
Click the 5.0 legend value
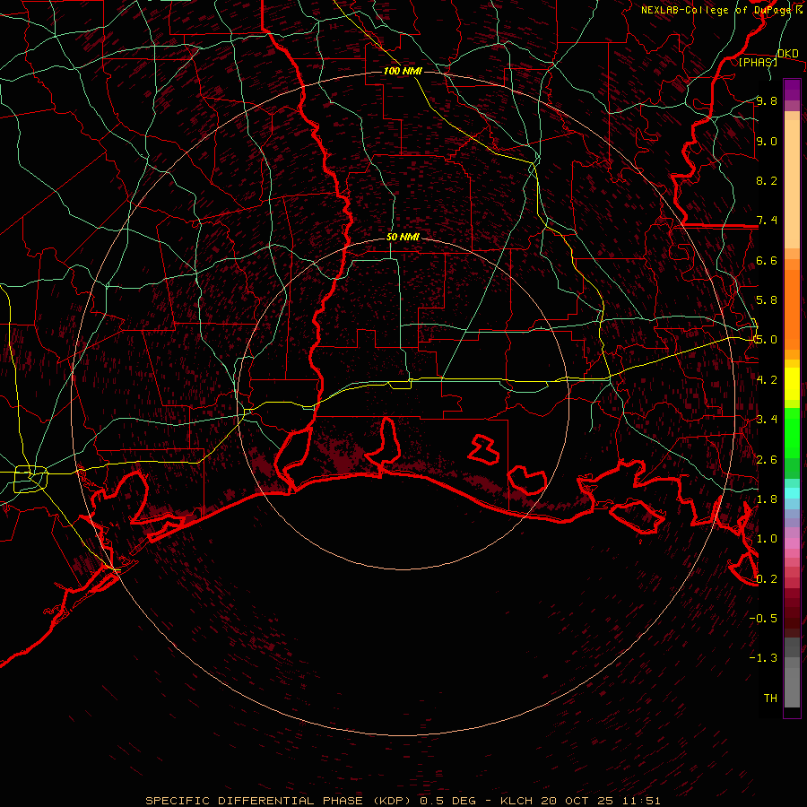[767, 340]
